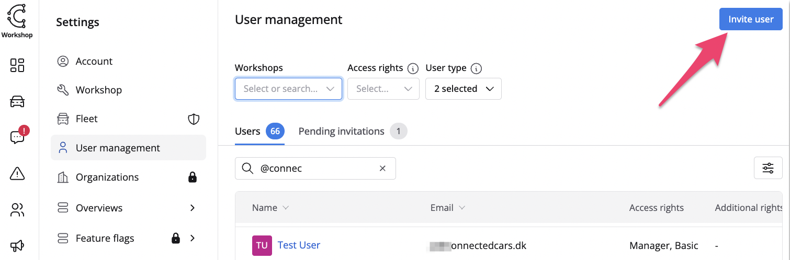Open the dashboard grid icon in sidebar
Image resolution: width=790 pixels, height=260 pixels.
coord(17,65)
